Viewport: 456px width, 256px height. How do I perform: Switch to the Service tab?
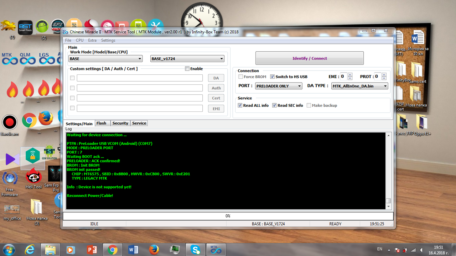coord(139,123)
